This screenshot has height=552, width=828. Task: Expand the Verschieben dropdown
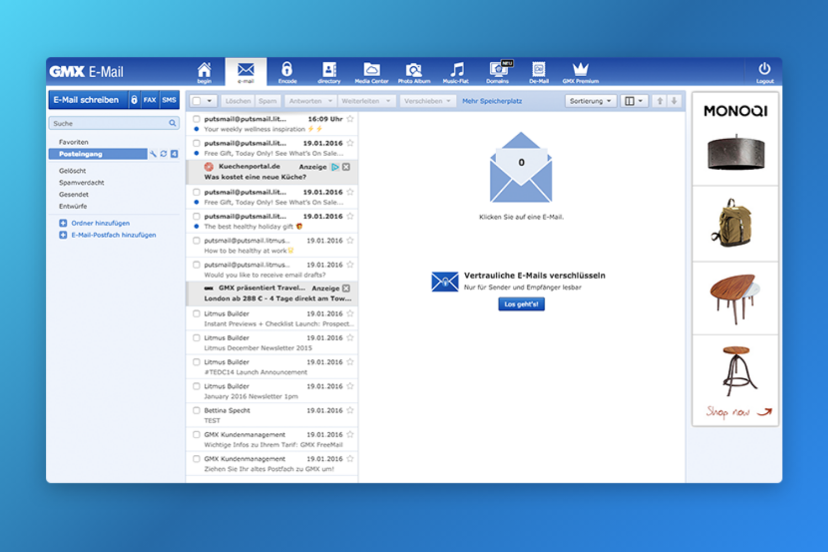click(x=448, y=101)
